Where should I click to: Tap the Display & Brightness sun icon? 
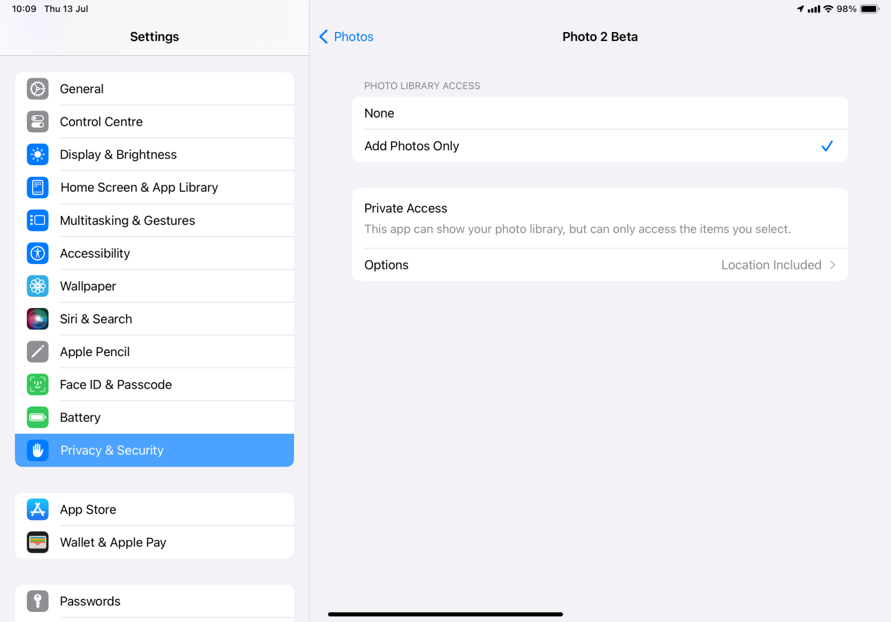[37, 155]
